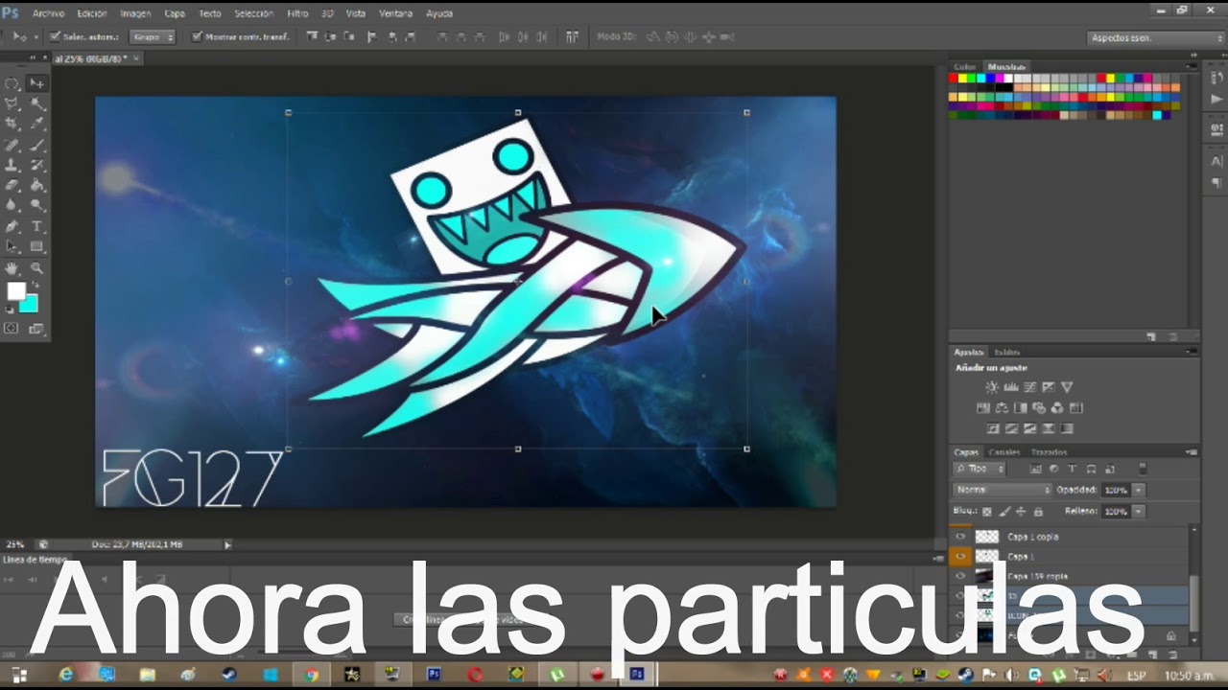Select the Magic Wand tool
The height and width of the screenshot is (690, 1228).
point(37,104)
